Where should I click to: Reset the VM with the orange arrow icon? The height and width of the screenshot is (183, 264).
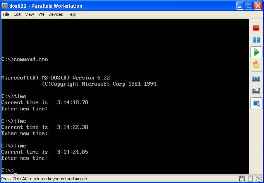(x=256, y=64)
